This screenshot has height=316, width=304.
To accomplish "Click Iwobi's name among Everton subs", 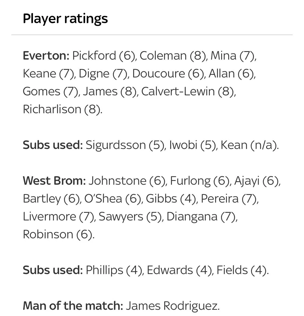I will click(x=183, y=145).
